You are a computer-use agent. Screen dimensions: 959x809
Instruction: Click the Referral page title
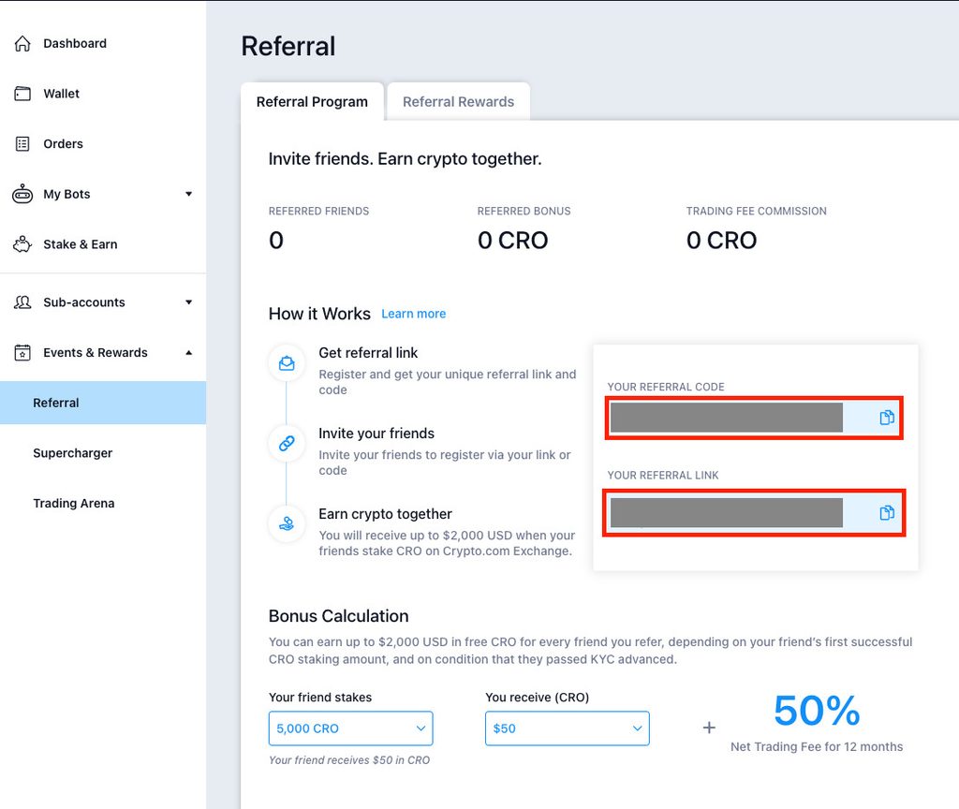click(288, 46)
